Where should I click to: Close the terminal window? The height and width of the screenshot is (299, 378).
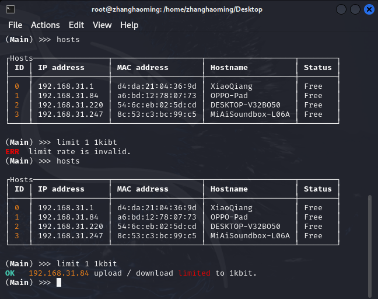[x=369, y=9]
